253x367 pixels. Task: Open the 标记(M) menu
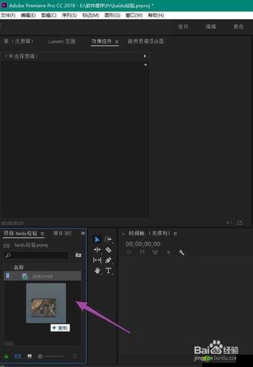point(91,15)
